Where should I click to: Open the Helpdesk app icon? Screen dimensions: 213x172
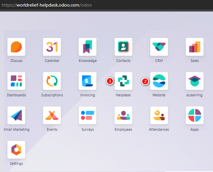tap(123, 81)
